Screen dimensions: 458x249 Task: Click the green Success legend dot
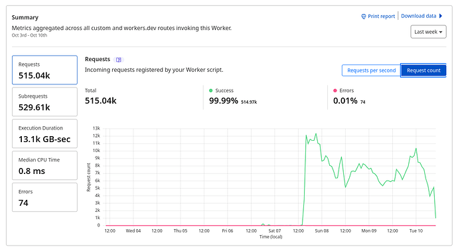210,90
